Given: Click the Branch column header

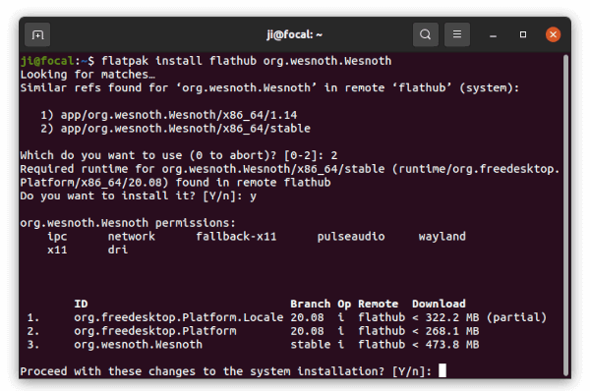Looking at the screenshot, I should [x=311, y=304].
